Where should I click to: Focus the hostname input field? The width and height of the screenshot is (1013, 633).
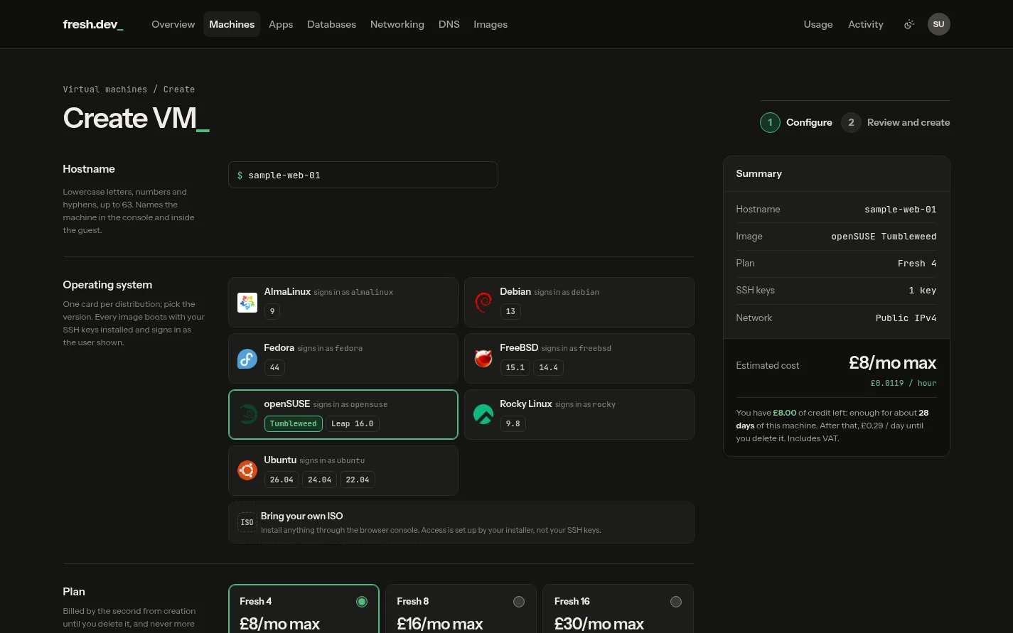[x=363, y=175]
